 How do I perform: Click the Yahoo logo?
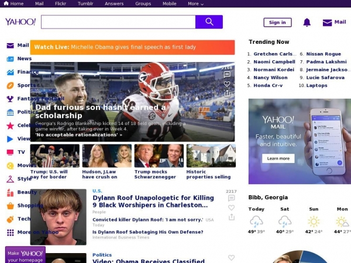(x=20, y=22)
